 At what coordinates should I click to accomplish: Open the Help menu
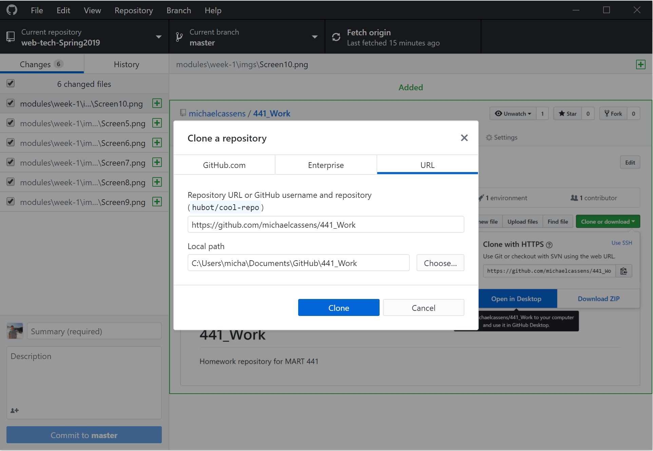213,11
